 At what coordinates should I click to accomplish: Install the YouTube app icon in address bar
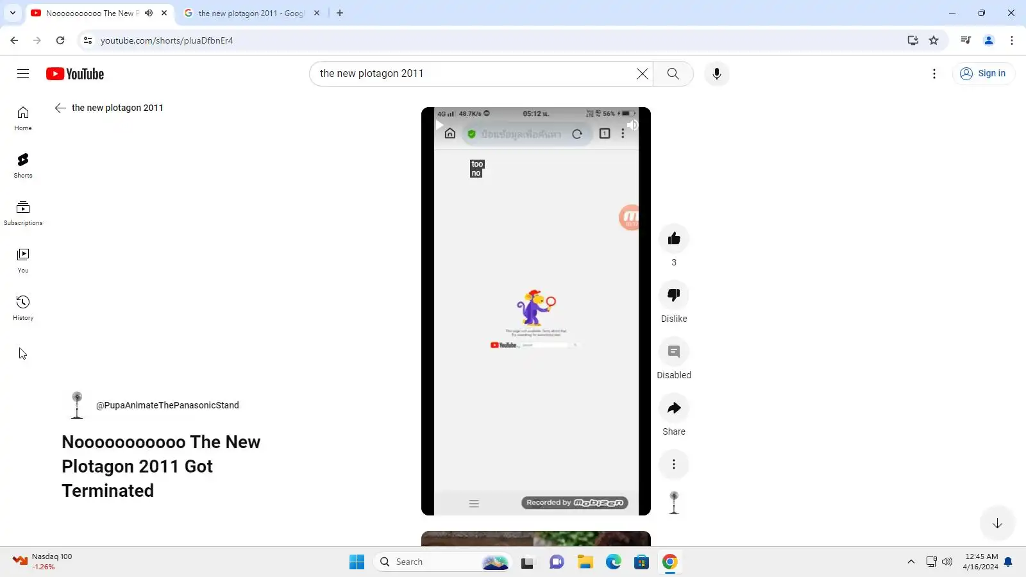point(912,40)
